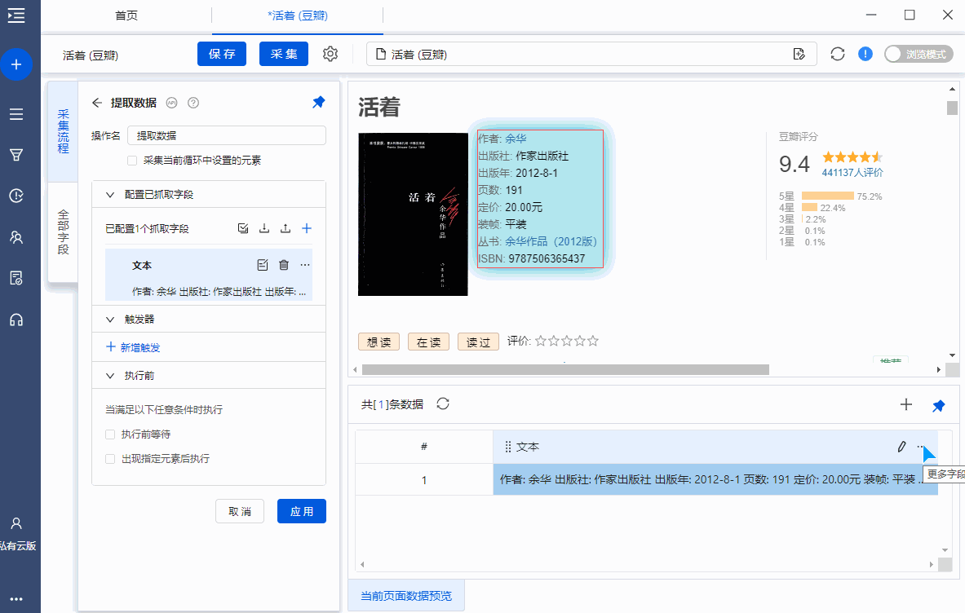Delete the 文本 field with trash icon
Viewport: 965px width, 613px height.
[x=284, y=265]
